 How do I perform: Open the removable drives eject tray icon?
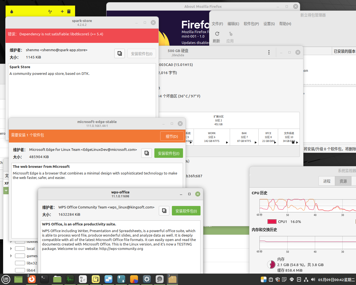(299, 279)
